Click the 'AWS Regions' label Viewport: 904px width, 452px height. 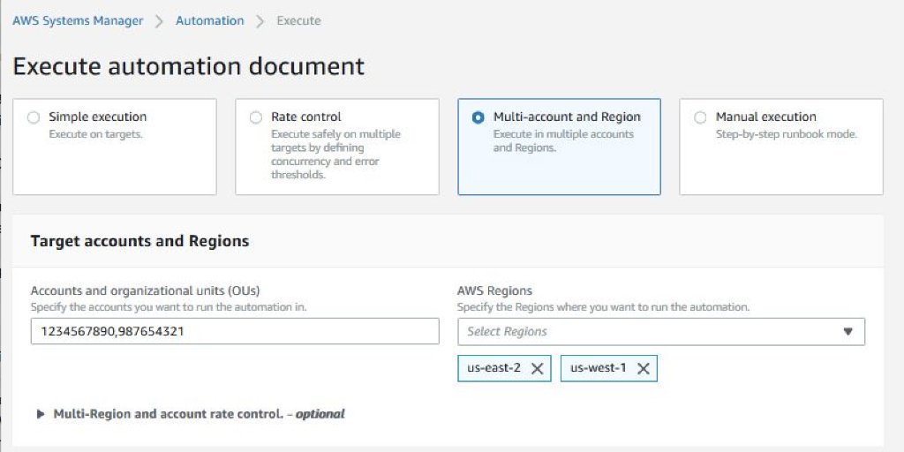tap(494, 290)
